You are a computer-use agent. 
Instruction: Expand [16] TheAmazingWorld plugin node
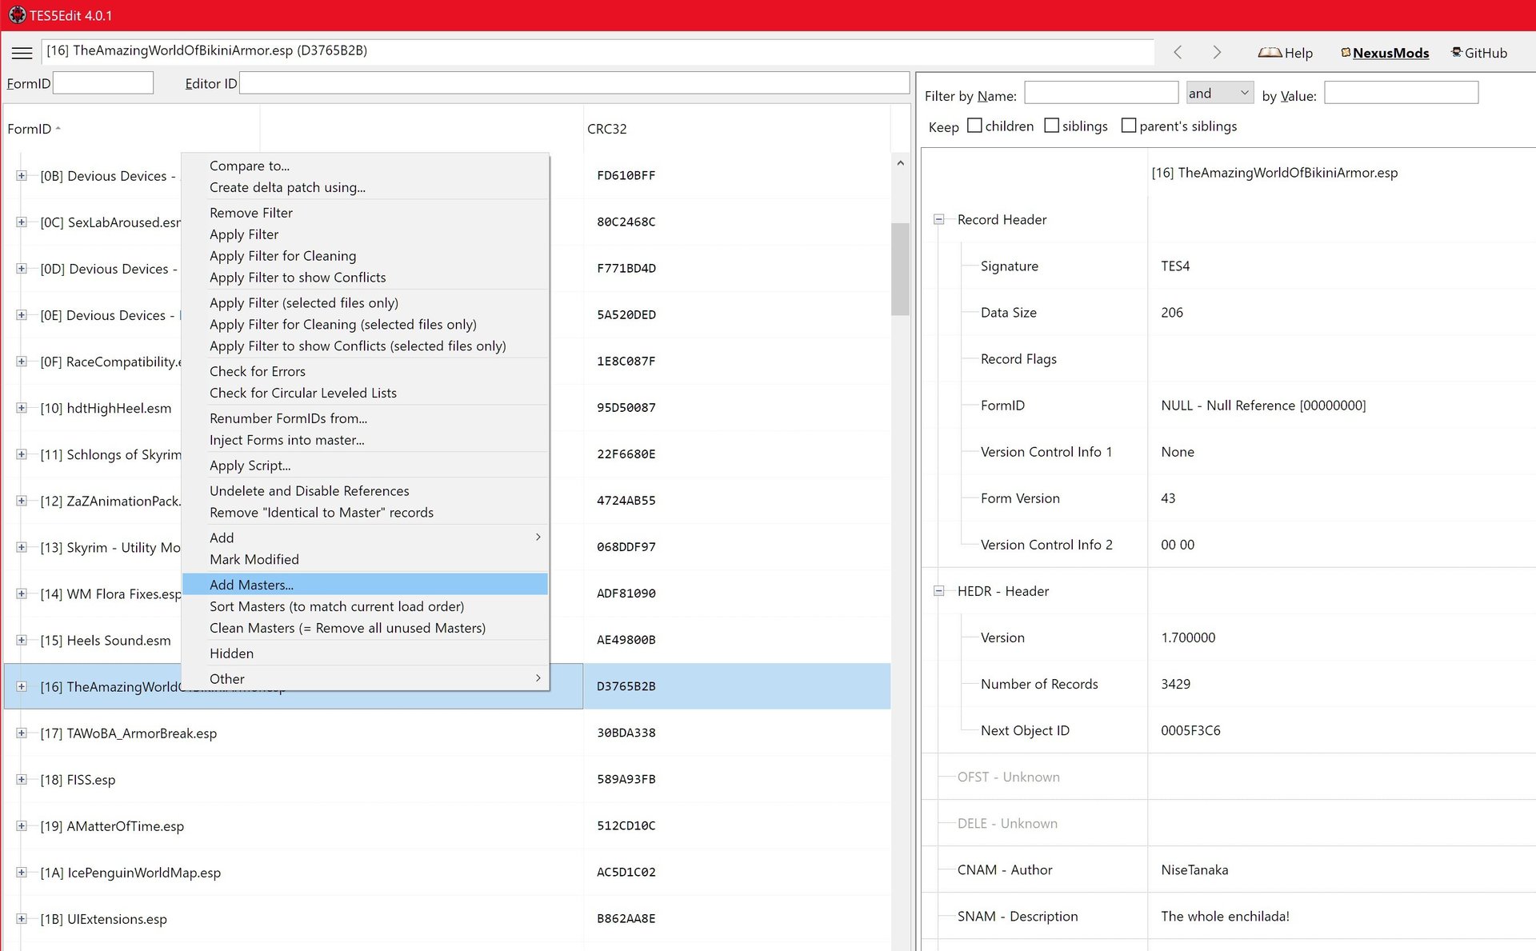pyautogui.click(x=22, y=686)
